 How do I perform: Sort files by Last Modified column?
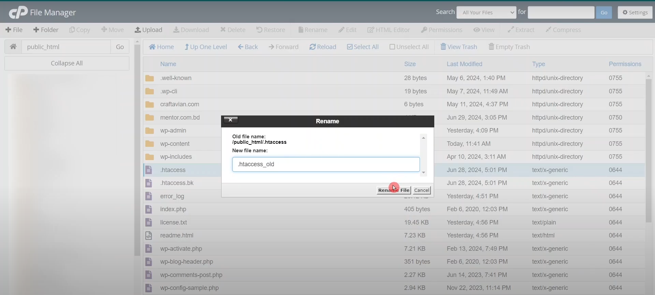(464, 64)
